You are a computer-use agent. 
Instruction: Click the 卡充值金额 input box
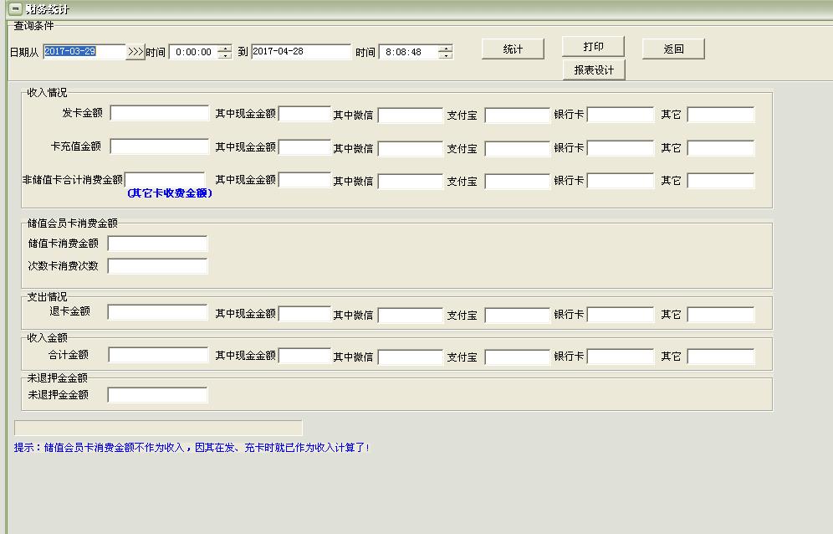point(159,146)
